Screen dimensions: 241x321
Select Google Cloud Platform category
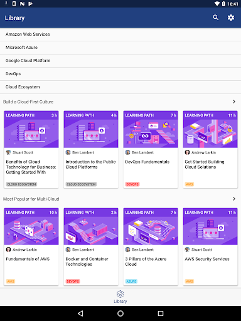click(x=120, y=61)
